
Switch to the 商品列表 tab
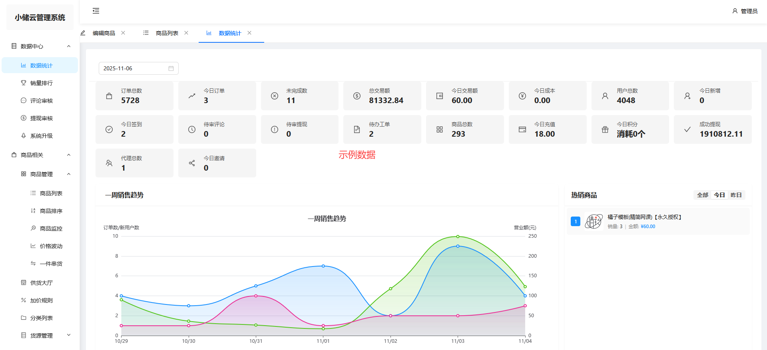167,33
